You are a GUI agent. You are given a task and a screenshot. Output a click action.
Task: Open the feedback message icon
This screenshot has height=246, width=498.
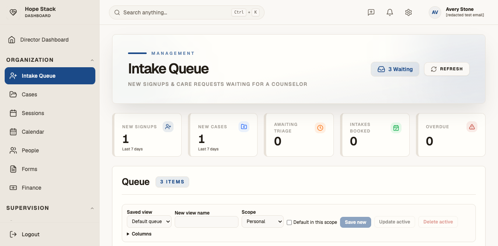pos(371,12)
